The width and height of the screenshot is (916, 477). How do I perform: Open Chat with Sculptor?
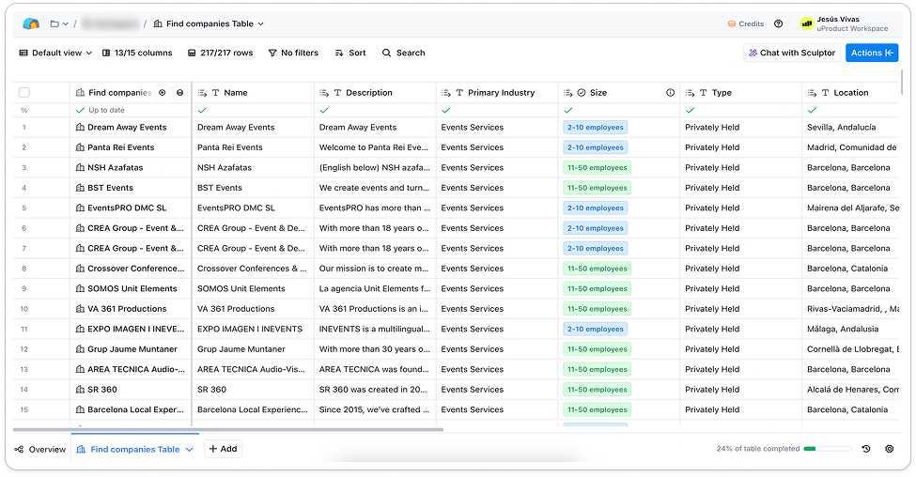click(792, 53)
